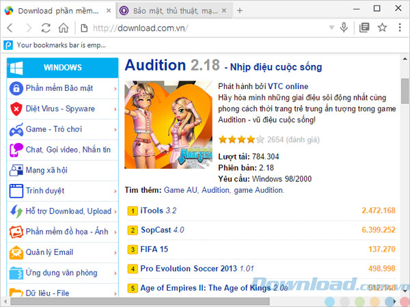Click the browser back arrow
The image size is (410, 307).
10,28
